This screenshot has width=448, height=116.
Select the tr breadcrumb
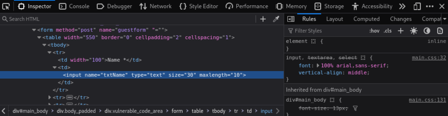(x=236, y=111)
